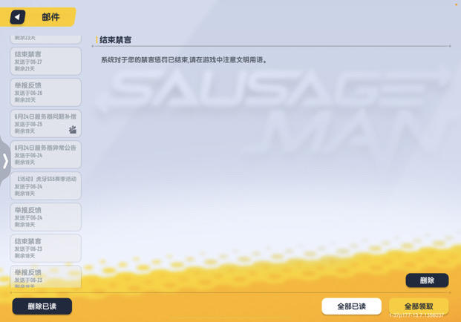This screenshot has height=322, width=461.
Task: Click the back arrow next to 邮件
Action: coord(18,16)
